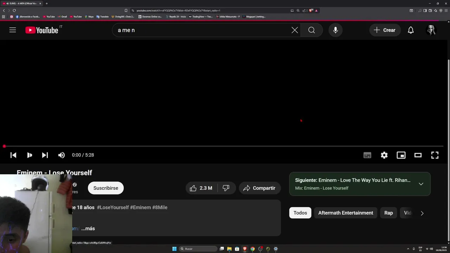
Task: Toggle subtitles on the player
Action: 367,155
